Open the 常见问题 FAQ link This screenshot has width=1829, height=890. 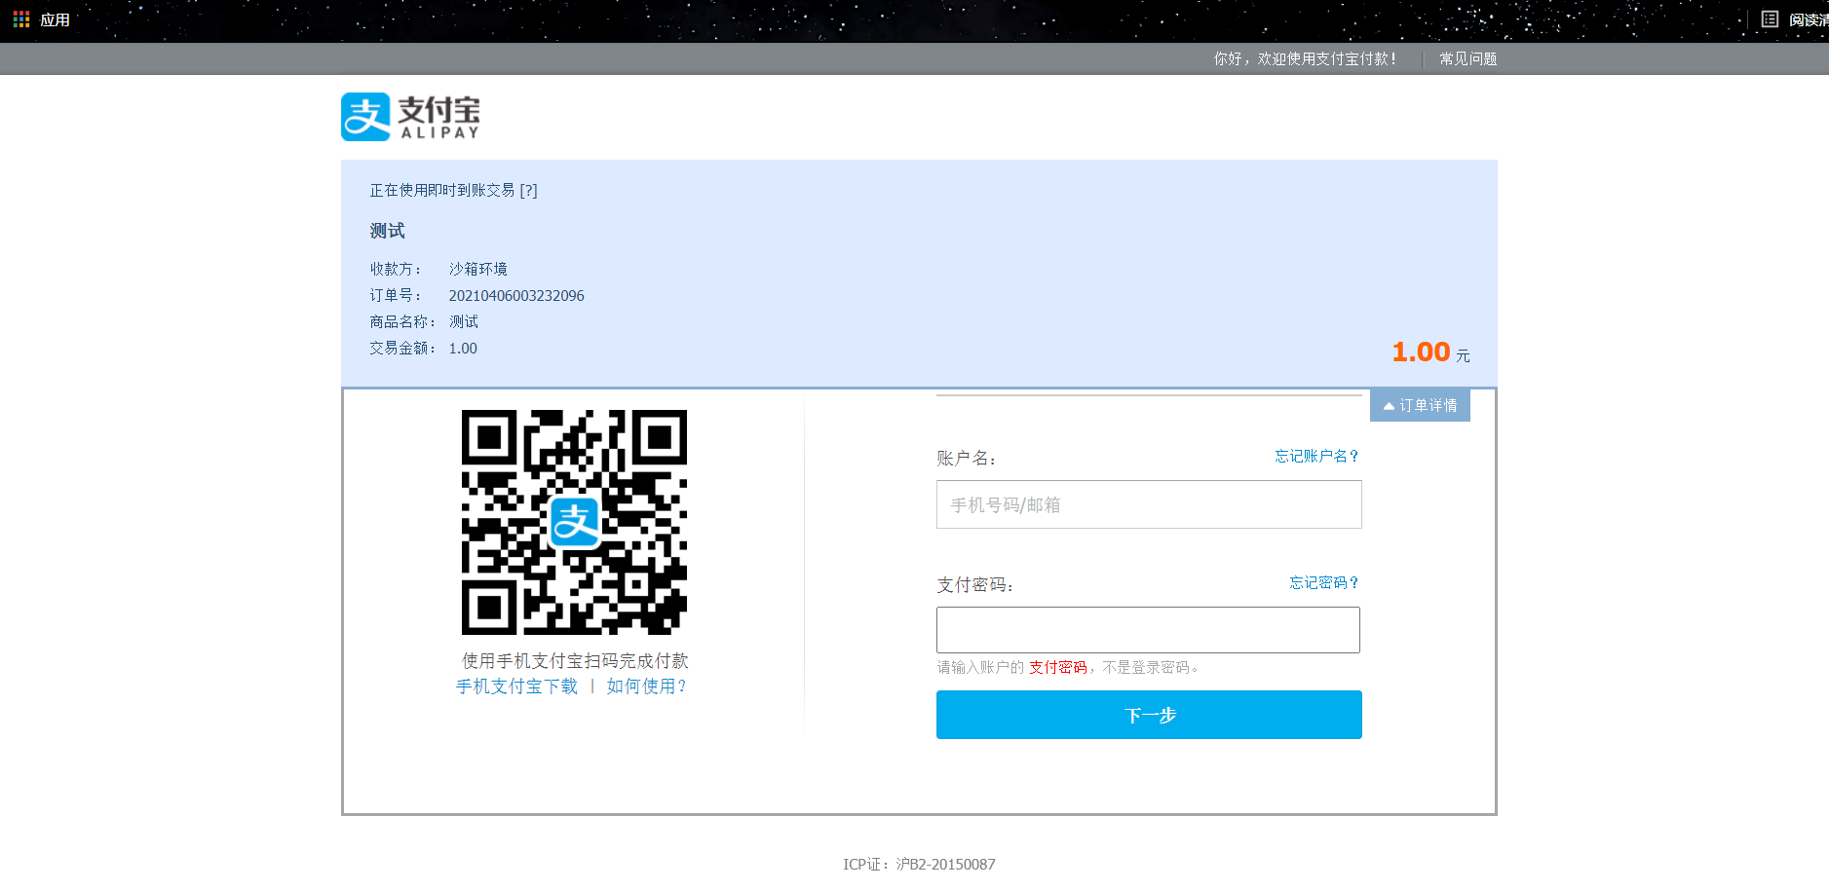click(x=1468, y=58)
